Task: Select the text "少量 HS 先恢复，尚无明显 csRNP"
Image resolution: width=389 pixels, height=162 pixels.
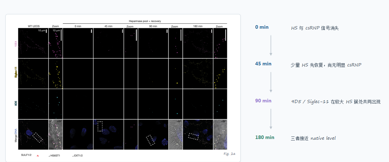Action: [326, 65]
